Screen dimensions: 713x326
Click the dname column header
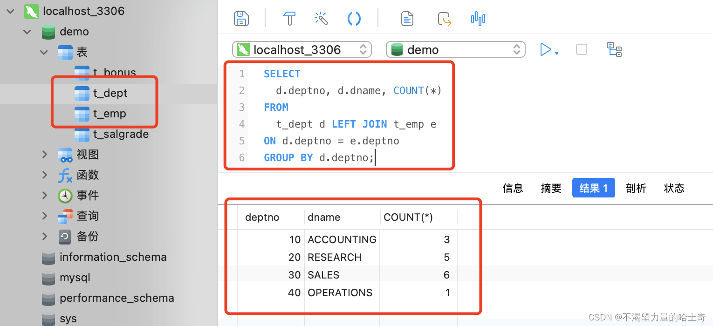[324, 217]
